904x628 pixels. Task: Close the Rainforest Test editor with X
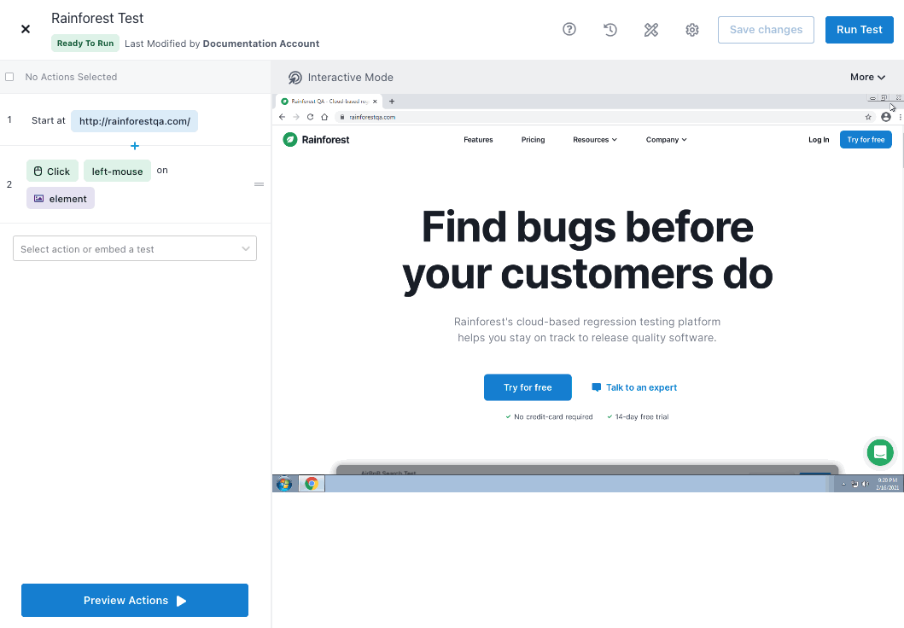26,29
